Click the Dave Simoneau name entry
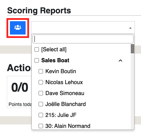The height and width of the screenshot is (133, 141). (x=65, y=93)
